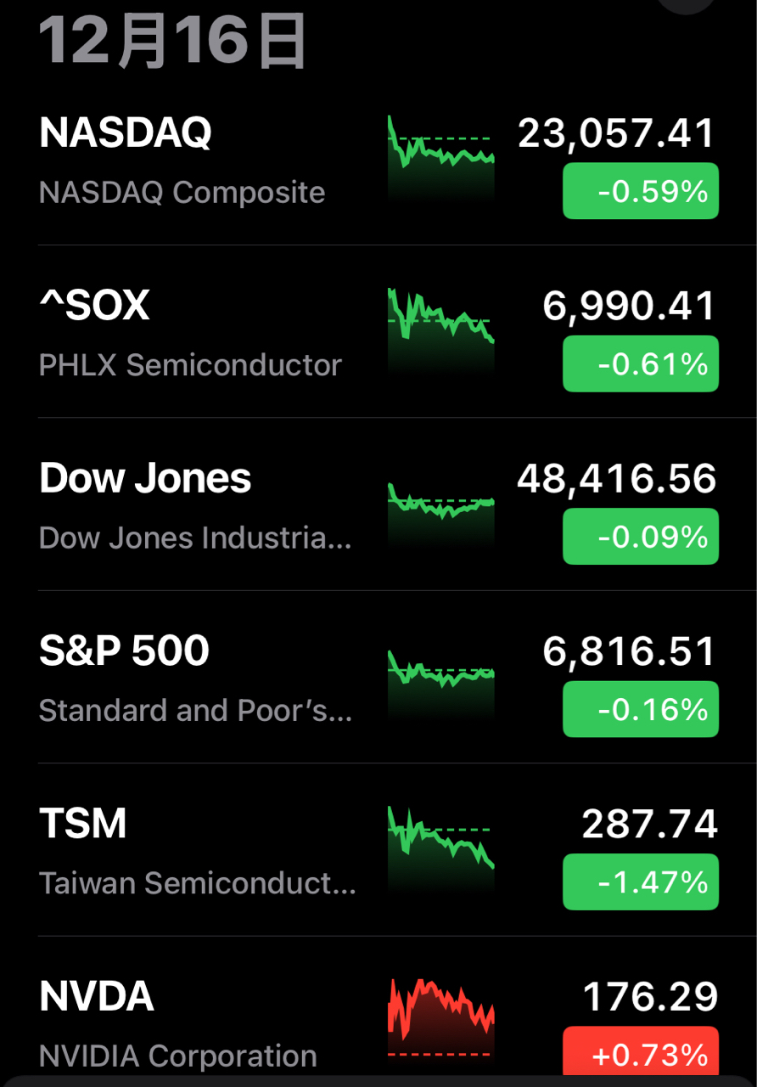Tap the Dow Jones sparkline chart

pos(440,511)
